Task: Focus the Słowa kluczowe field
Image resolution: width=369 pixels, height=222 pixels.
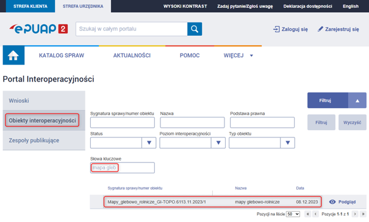Action: [x=123, y=168]
